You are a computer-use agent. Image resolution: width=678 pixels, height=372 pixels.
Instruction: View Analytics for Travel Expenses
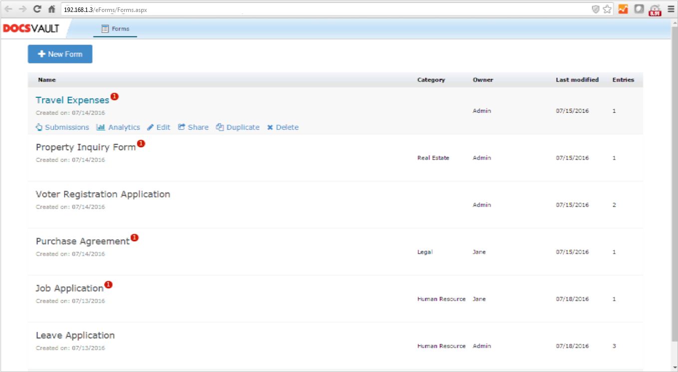pyautogui.click(x=118, y=127)
